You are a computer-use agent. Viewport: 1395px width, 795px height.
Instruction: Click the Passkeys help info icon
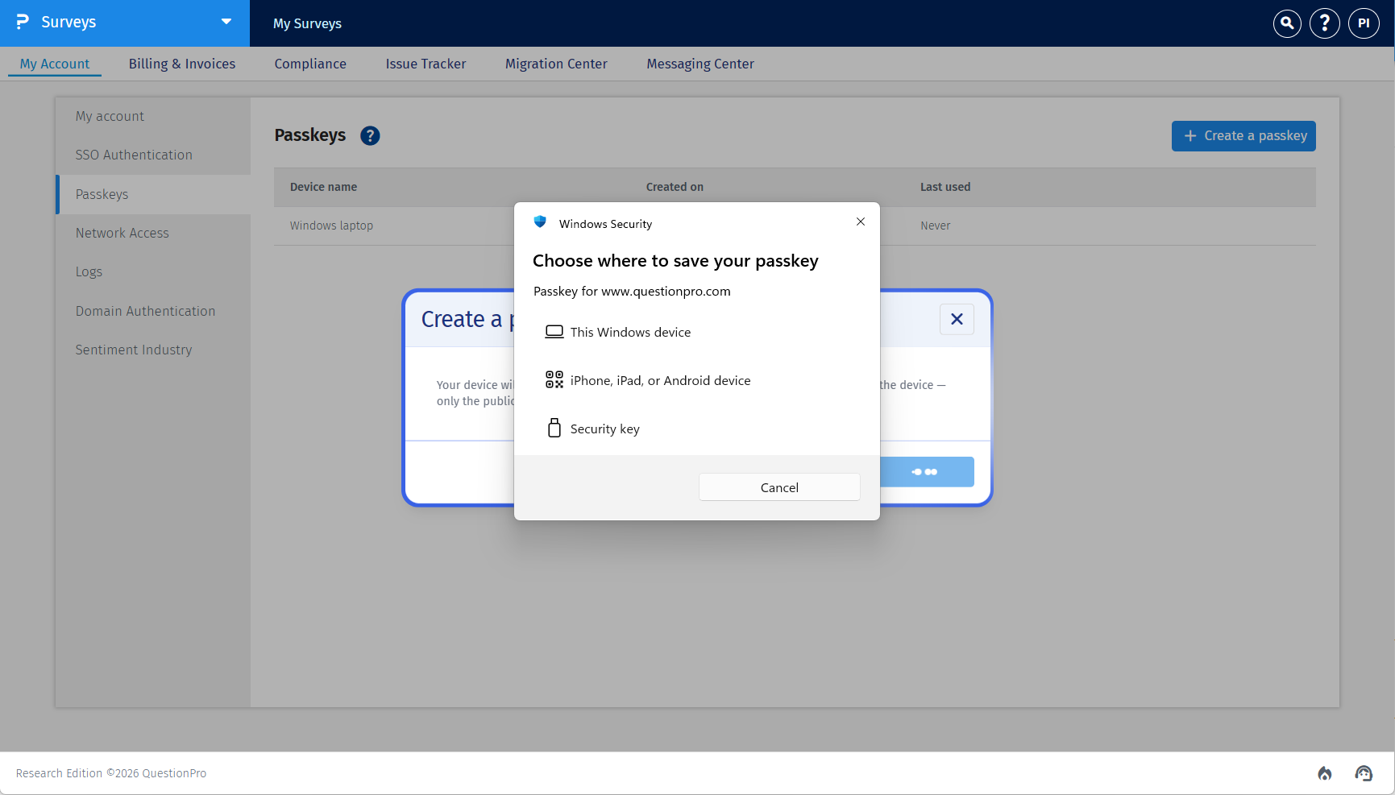pos(370,136)
